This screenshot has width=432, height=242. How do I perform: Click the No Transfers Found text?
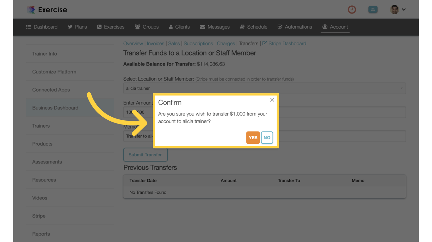point(148,192)
